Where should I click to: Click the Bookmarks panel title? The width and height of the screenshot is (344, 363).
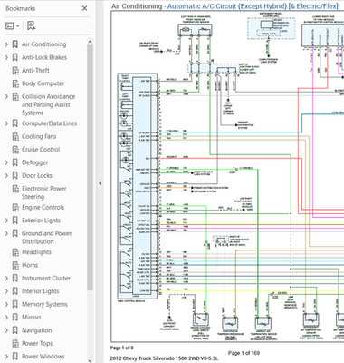(x=20, y=8)
